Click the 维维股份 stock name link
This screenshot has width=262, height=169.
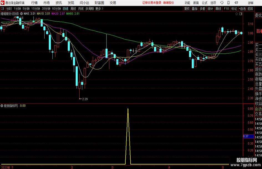169,3
